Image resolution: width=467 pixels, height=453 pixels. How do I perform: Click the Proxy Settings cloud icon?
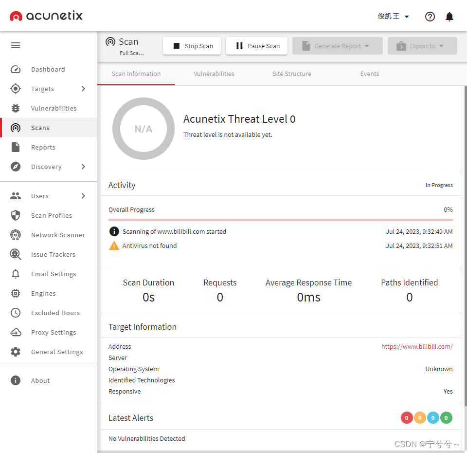pos(16,332)
